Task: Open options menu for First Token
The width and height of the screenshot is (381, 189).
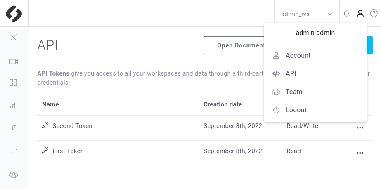Action: click(x=360, y=153)
